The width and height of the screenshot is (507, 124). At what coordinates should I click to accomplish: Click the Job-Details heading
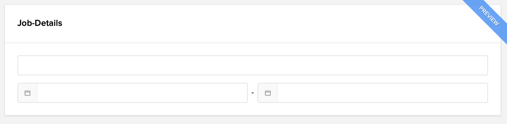click(x=40, y=23)
